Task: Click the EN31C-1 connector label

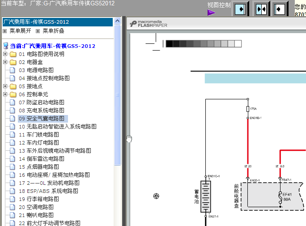Action: click(214, 176)
